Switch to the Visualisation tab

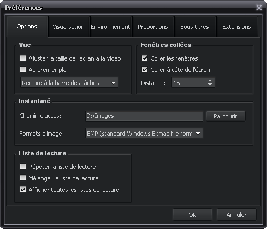click(x=69, y=27)
